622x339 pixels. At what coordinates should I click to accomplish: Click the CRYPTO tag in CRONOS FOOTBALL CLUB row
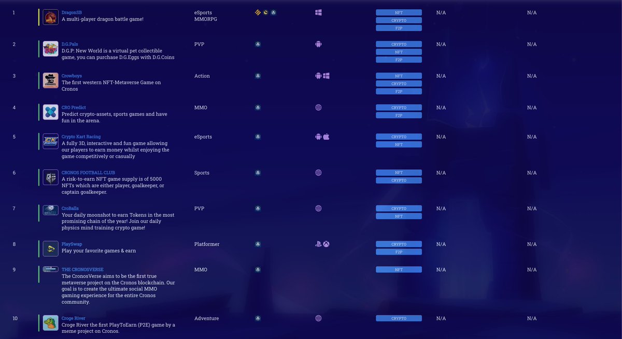point(399,181)
